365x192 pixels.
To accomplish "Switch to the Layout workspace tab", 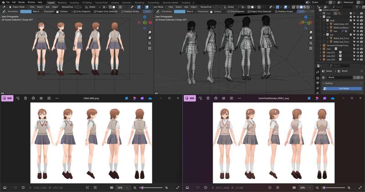I will (x=51, y=3).
